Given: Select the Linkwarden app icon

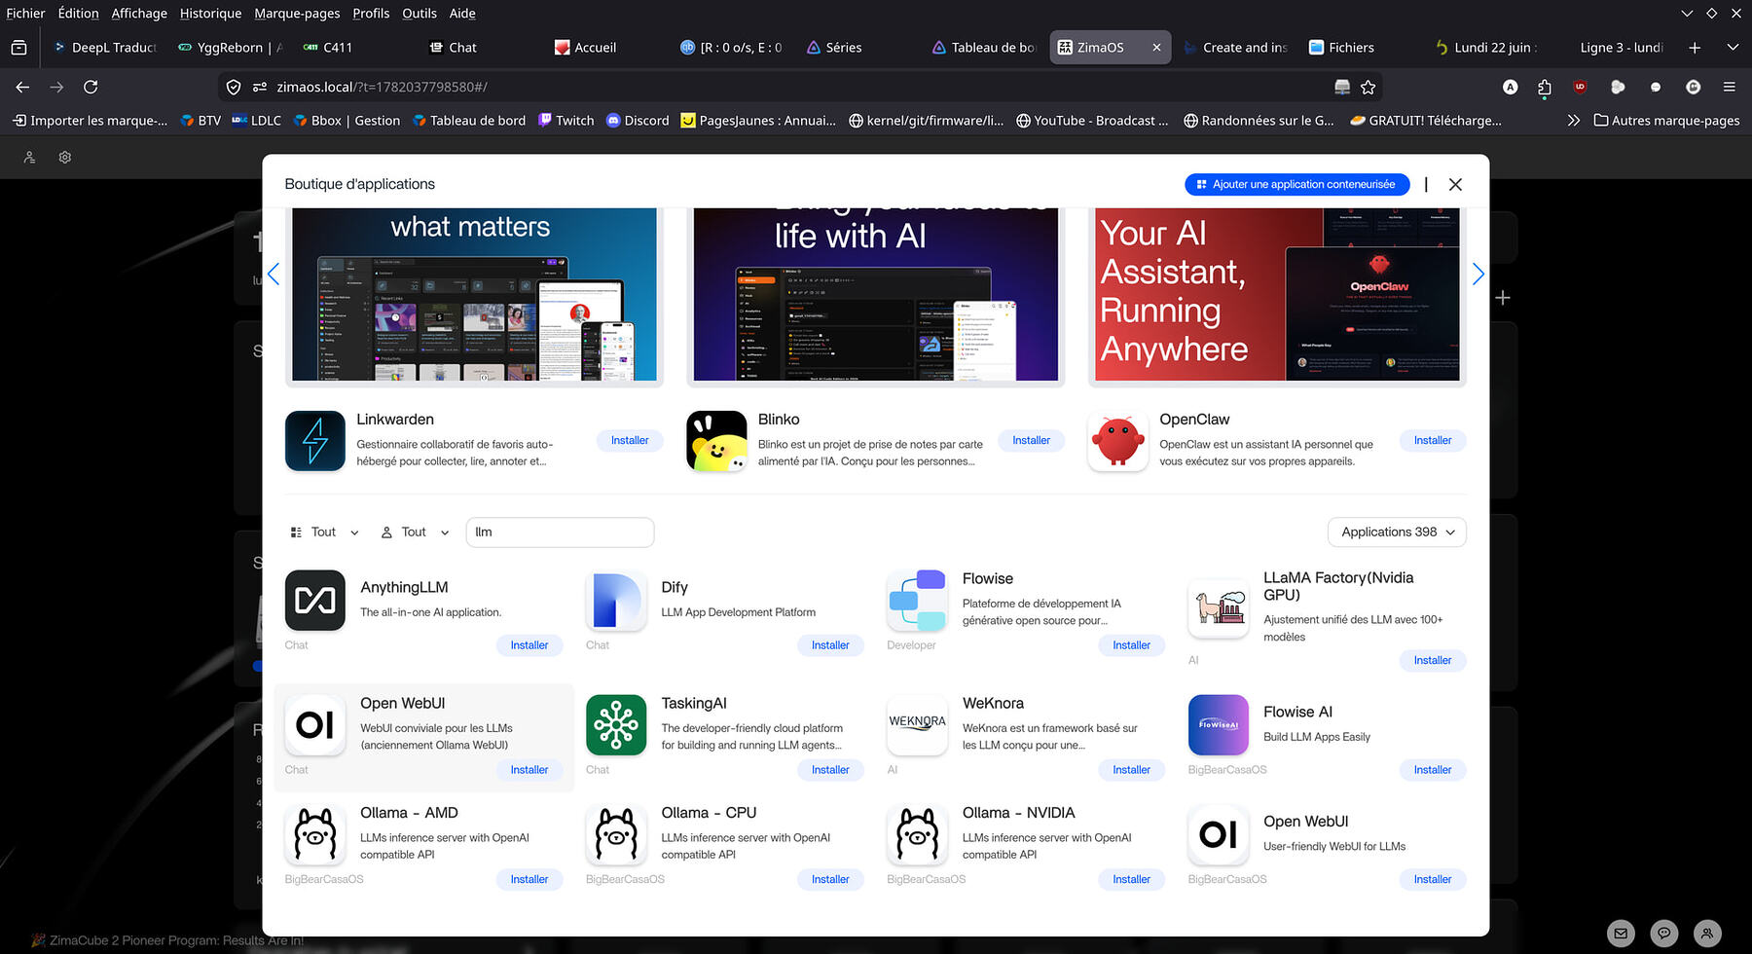Looking at the screenshot, I should point(314,441).
